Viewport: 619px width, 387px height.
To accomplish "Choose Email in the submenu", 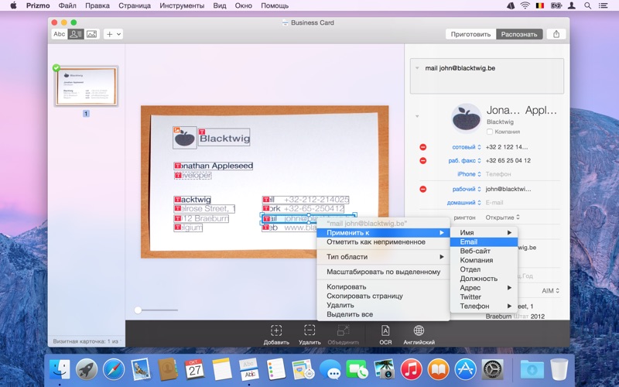I will pyautogui.click(x=484, y=241).
